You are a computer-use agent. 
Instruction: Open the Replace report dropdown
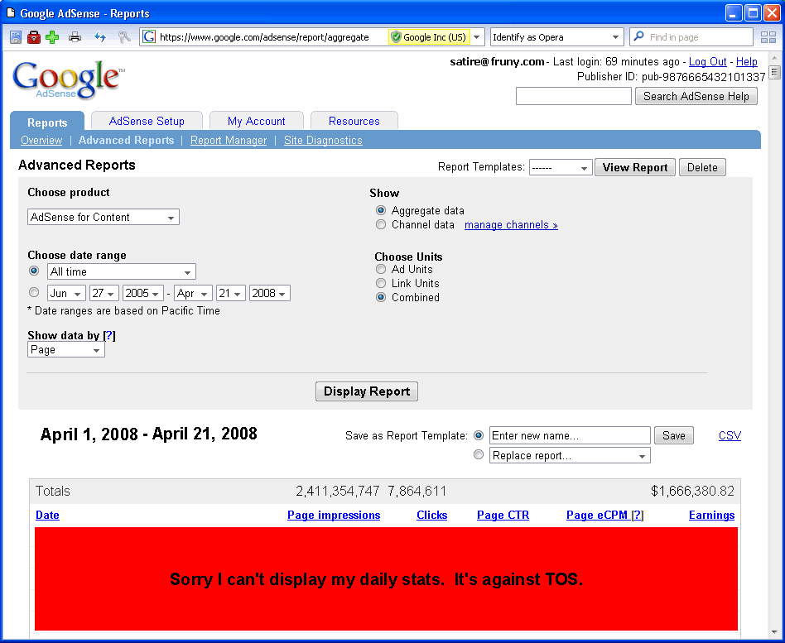click(x=570, y=455)
